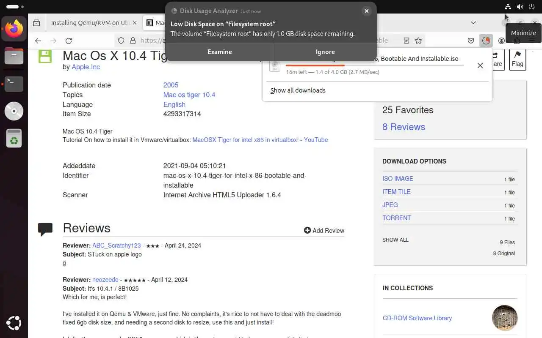Select the JPEG download option
The image size is (542, 338).
click(390, 205)
